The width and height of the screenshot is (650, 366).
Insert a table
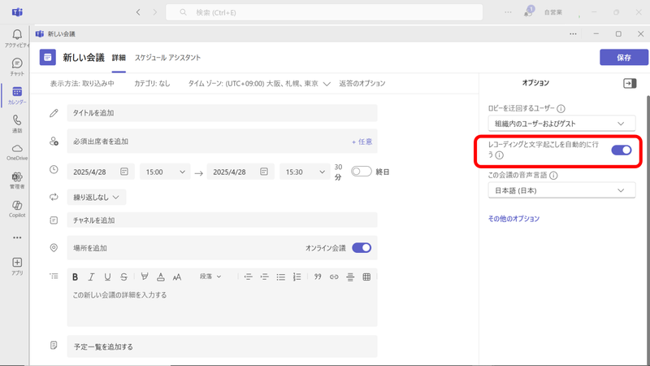tap(366, 277)
